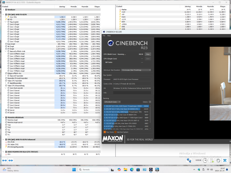The height and width of the screenshot is (173, 231).
Task: Click HWiNFO collapse columns arrows button
Action: pyautogui.click(x=11, y=160)
